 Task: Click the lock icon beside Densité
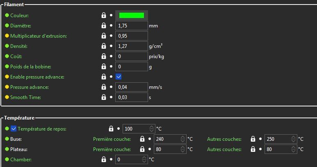pyautogui.click(x=103, y=46)
